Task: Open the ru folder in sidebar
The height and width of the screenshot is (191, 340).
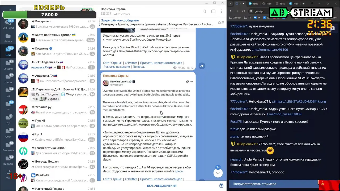Action: click(x=8, y=106)
